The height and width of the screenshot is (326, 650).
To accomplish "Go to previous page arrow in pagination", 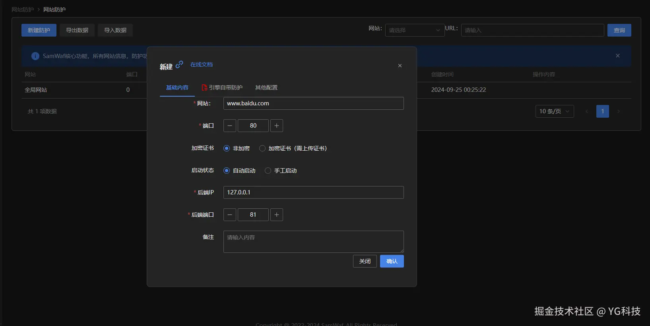I will 587,111.
